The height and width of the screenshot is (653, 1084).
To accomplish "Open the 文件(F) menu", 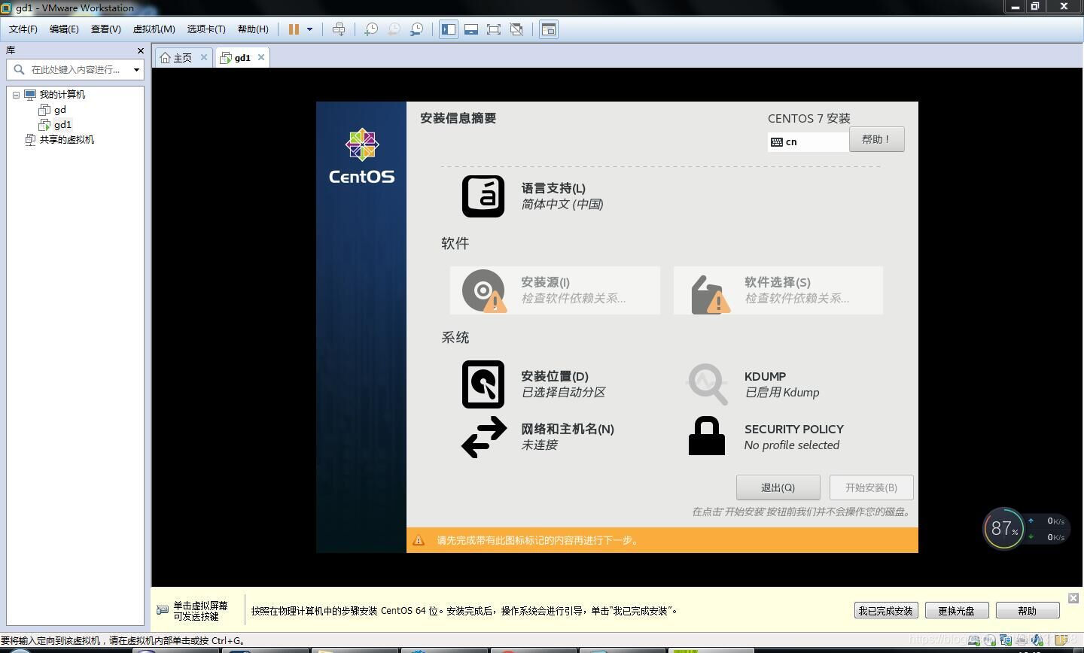I will tap(23, 29).
